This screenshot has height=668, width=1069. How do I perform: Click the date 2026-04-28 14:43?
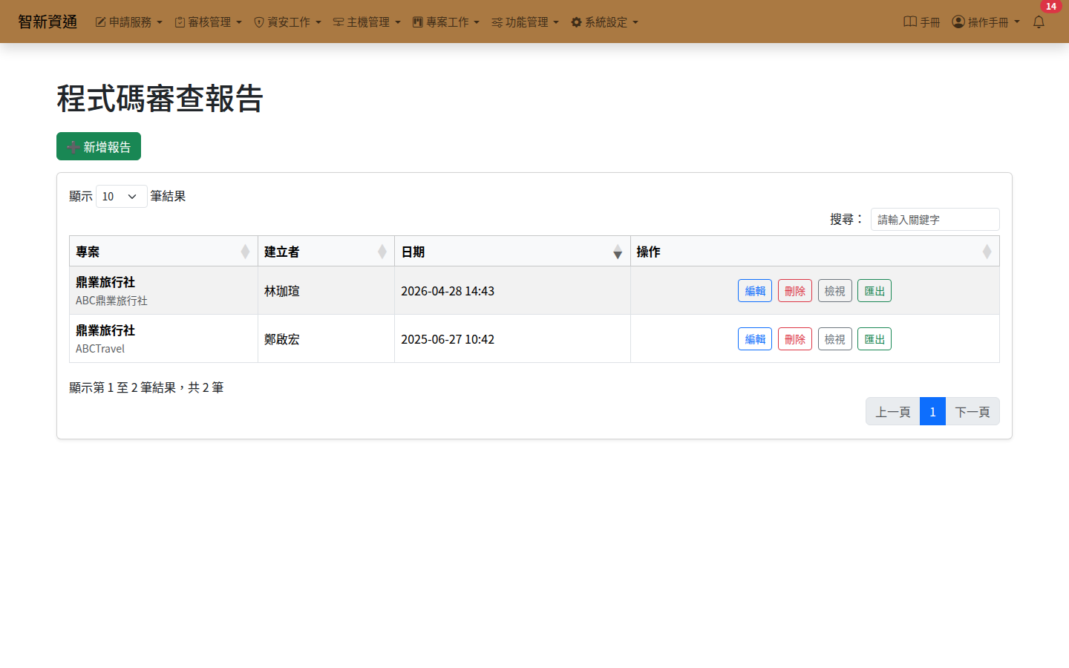point(448,291)
